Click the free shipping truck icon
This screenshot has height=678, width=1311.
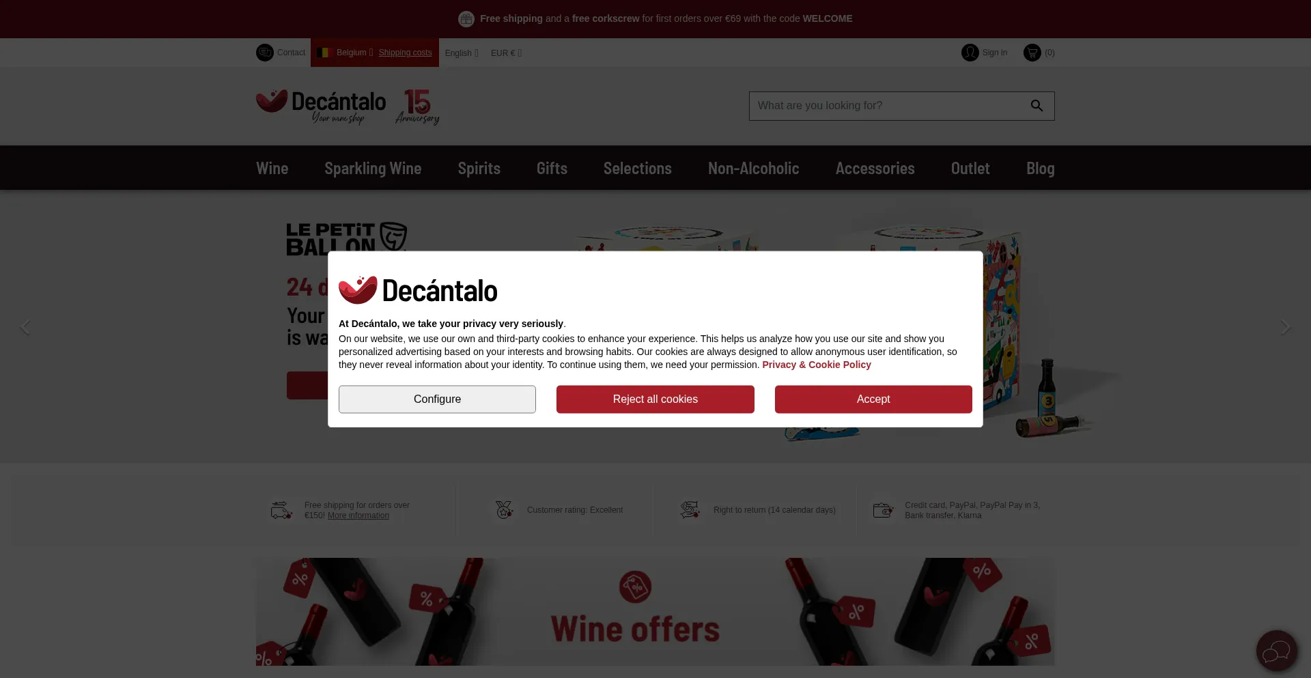click(x=281, y=510)
